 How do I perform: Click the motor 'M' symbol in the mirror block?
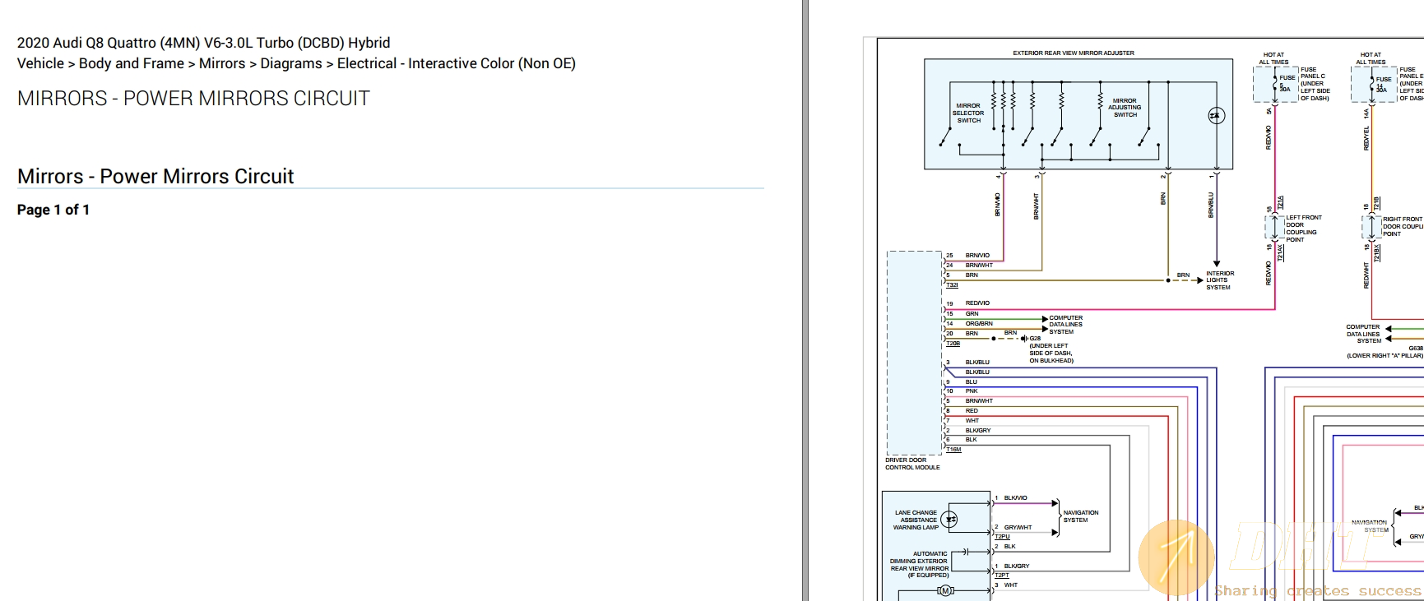point(945,591)
